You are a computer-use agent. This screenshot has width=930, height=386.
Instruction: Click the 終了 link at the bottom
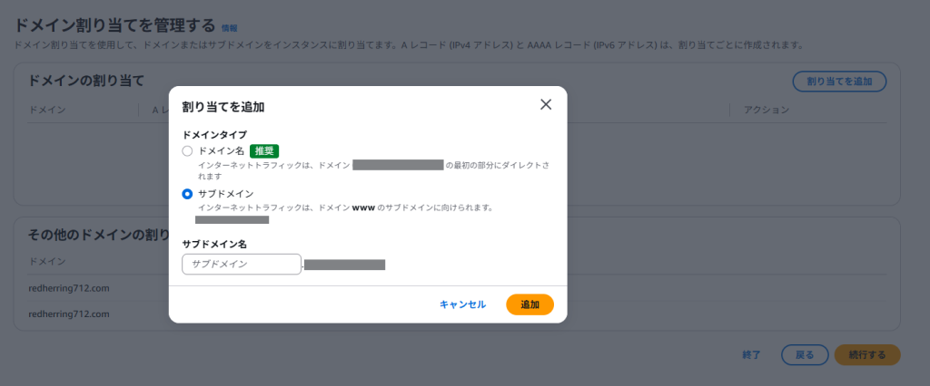751,355
